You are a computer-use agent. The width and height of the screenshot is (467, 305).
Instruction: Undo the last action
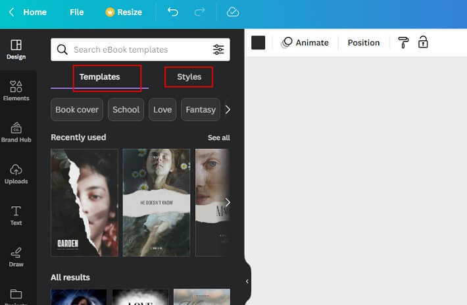coord(173,12)
